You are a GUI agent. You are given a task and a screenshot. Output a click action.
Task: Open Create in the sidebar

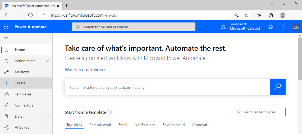pos(20,83)
